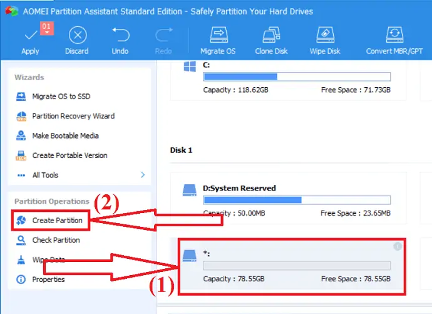Viewport: 432px width, 314px height.
Task: Click the Migrate OS to SSD wizard icon
Action: 21,97
